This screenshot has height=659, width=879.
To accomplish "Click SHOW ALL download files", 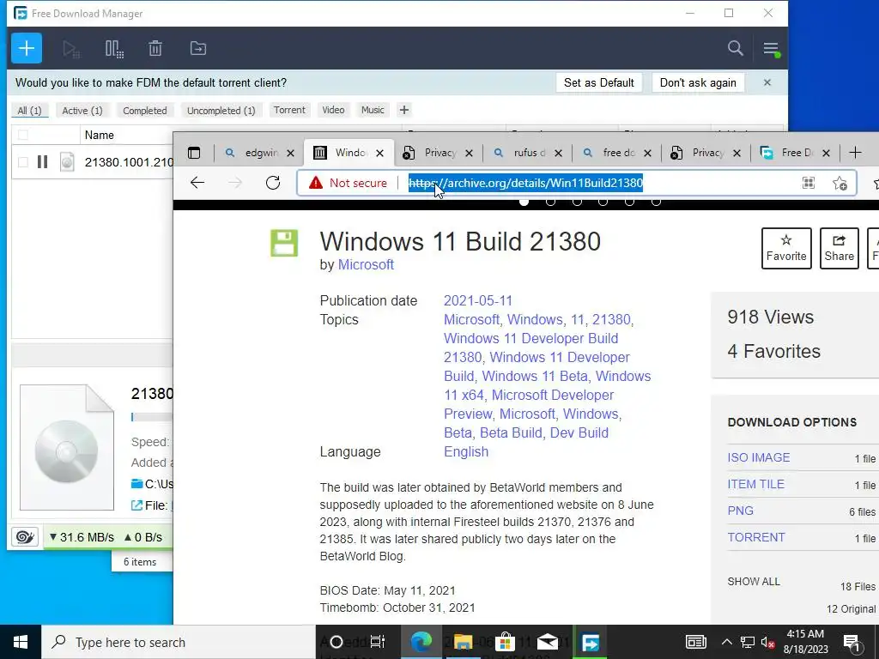I will 754,582.
